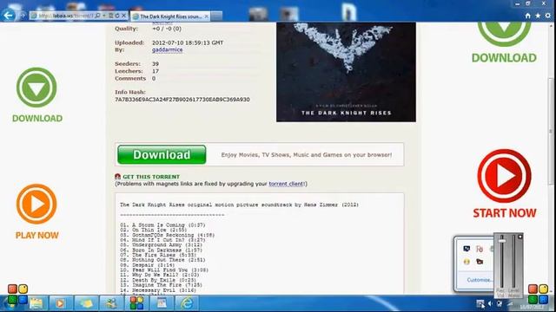Image resolution: width=556 pixels, height=312 pixels.
Task: Open the address bar search magnifier
Action: (97, 16)
